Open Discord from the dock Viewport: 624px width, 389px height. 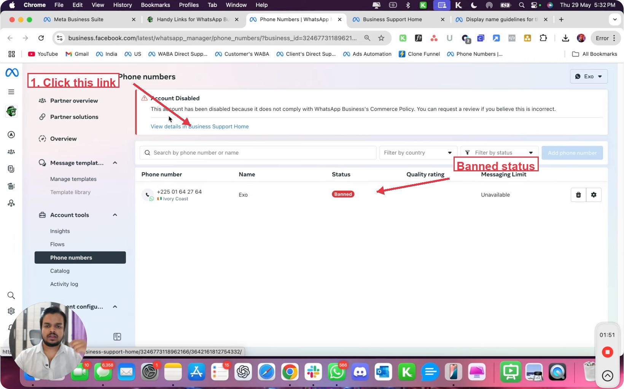[x=360, y=372]
